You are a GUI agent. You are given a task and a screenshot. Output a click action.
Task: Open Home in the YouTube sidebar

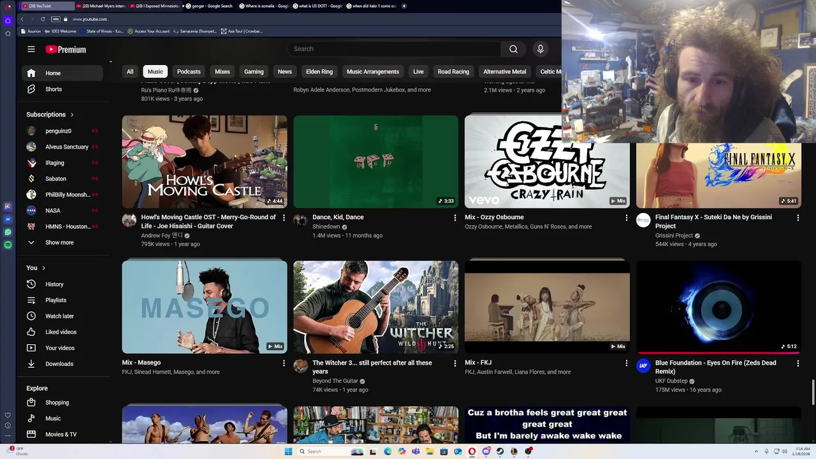[62, 73]
